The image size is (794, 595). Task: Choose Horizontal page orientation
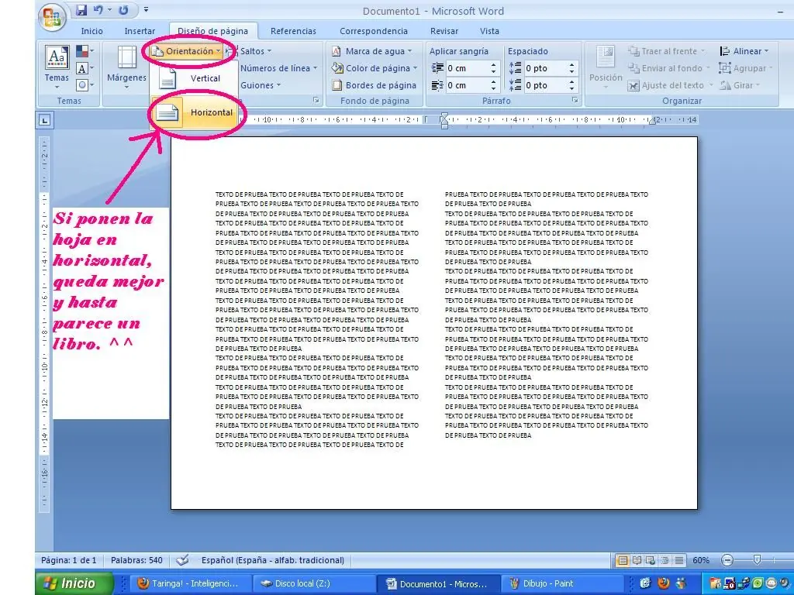coord(195,112)
